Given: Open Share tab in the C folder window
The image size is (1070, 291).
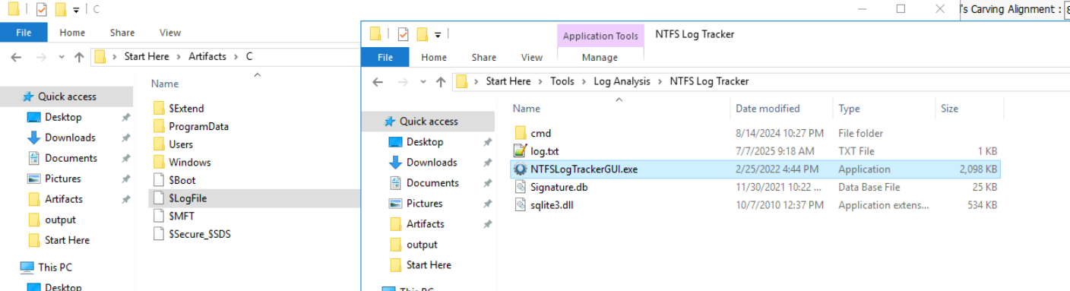Looking at the screenshot, I should click(x=122, y=33).
